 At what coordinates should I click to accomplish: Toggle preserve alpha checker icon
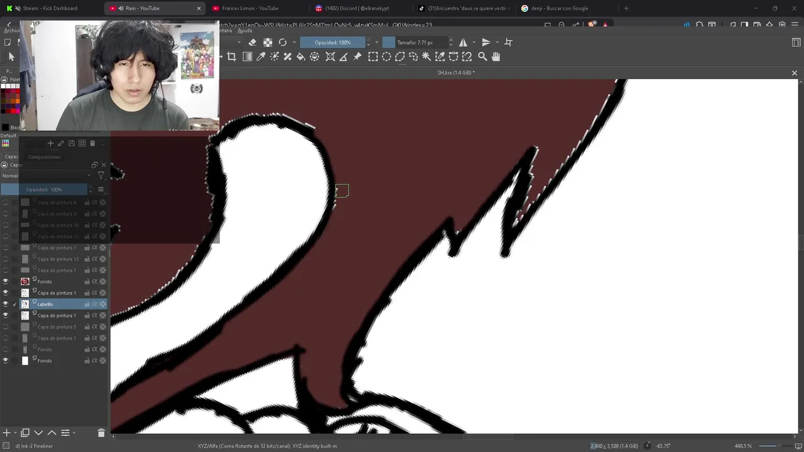coord(268,42)
